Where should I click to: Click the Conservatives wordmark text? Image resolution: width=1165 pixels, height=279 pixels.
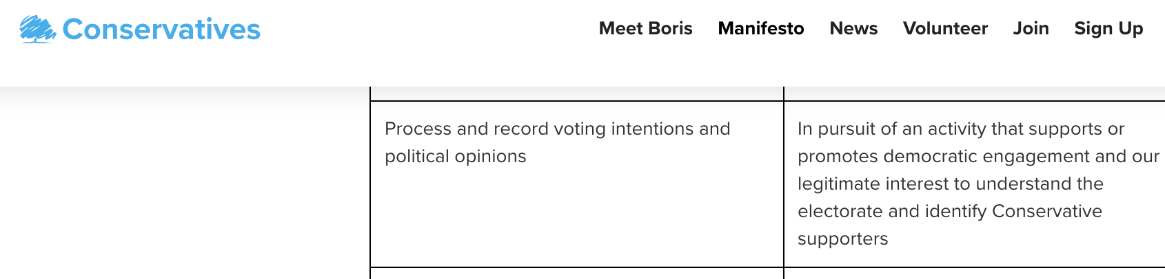(161, 30)
